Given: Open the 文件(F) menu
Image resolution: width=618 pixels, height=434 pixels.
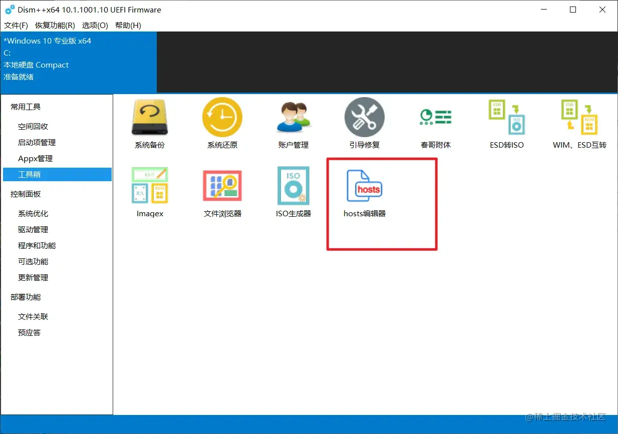Looking at the screenshot, I should pyautogui.click(x=16, y=25).
